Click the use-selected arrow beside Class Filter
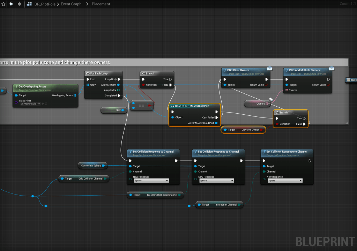 pyautogui.click(x=42, y=104)
